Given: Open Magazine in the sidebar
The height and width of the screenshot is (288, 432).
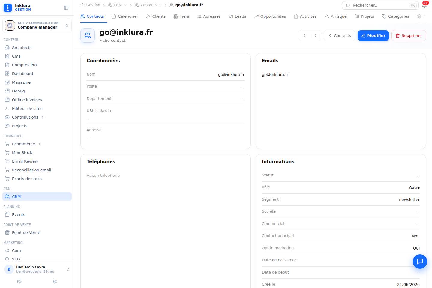Looking at the screenshot, I should coord(37,82).
